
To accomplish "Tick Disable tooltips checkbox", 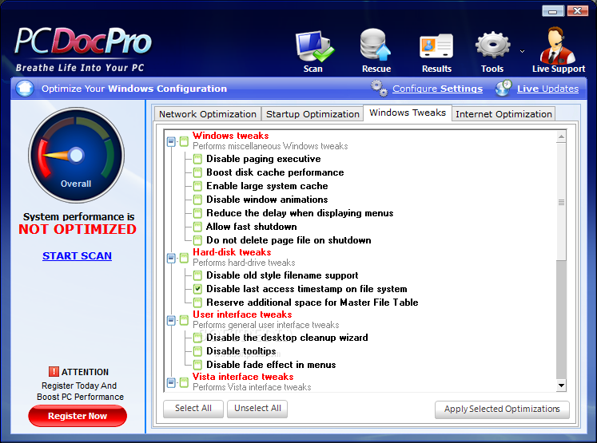I will (x=197, y=351).
